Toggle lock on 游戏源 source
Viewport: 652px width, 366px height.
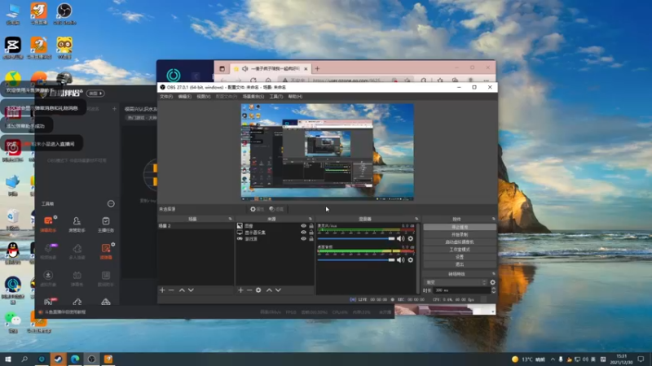click(311, 238)
